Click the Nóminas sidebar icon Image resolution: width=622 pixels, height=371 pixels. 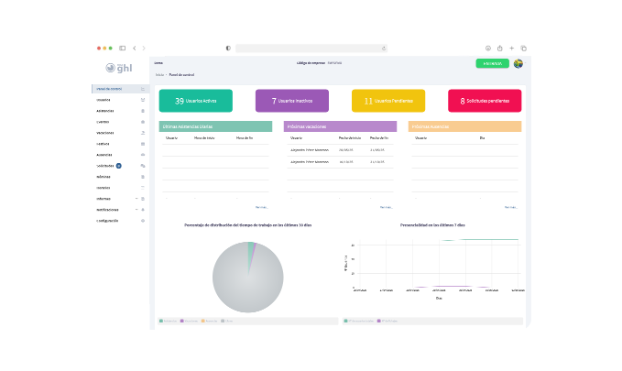tap(143, 177)
